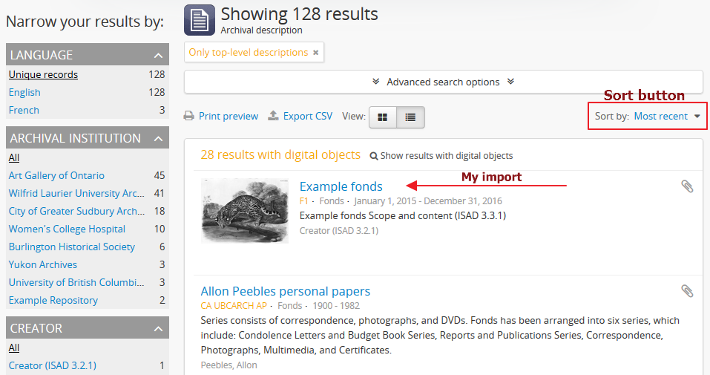
Task: Expand Advanced search options panel
Action: tap(443, 82)
